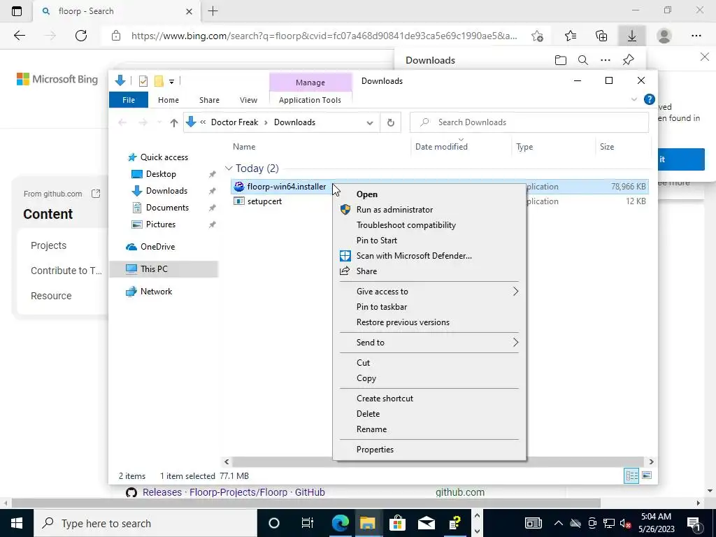Choose Properties in context menu
The width and height of the screenshot is (716, 537).
429,450
